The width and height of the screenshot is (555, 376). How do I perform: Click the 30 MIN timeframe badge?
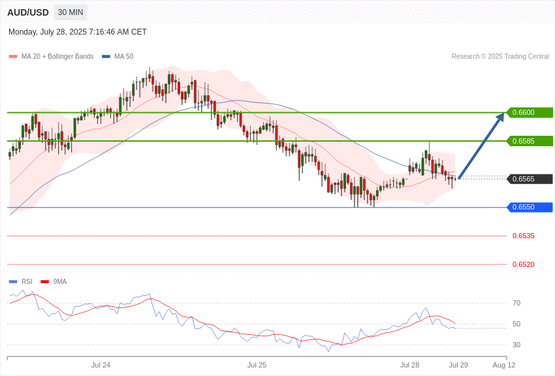click(x=71, y=12)
